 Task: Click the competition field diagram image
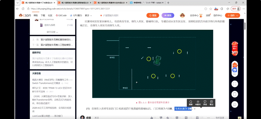pyautogui.click(x=153, y=64)
